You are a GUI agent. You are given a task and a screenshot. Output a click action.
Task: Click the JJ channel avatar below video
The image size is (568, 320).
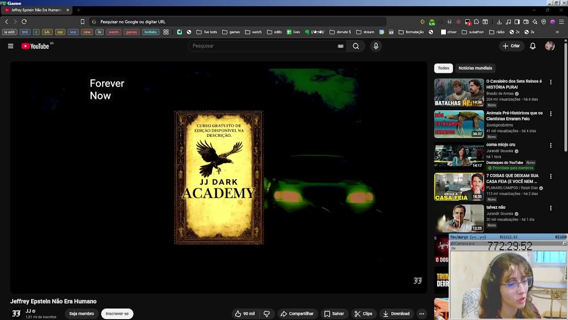(16, 313)
